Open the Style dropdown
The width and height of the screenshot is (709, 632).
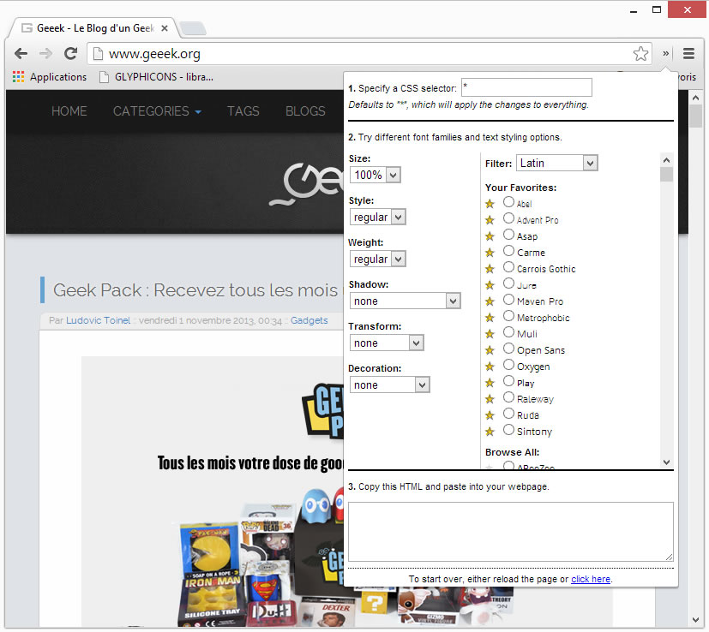(377, 217)
